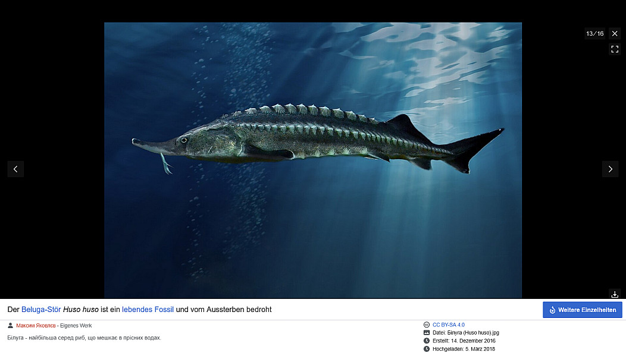Image resolution: width=626 pixels, height=353 pixels.
Task: Click the author person icon
Action: (x=11, y=326)
